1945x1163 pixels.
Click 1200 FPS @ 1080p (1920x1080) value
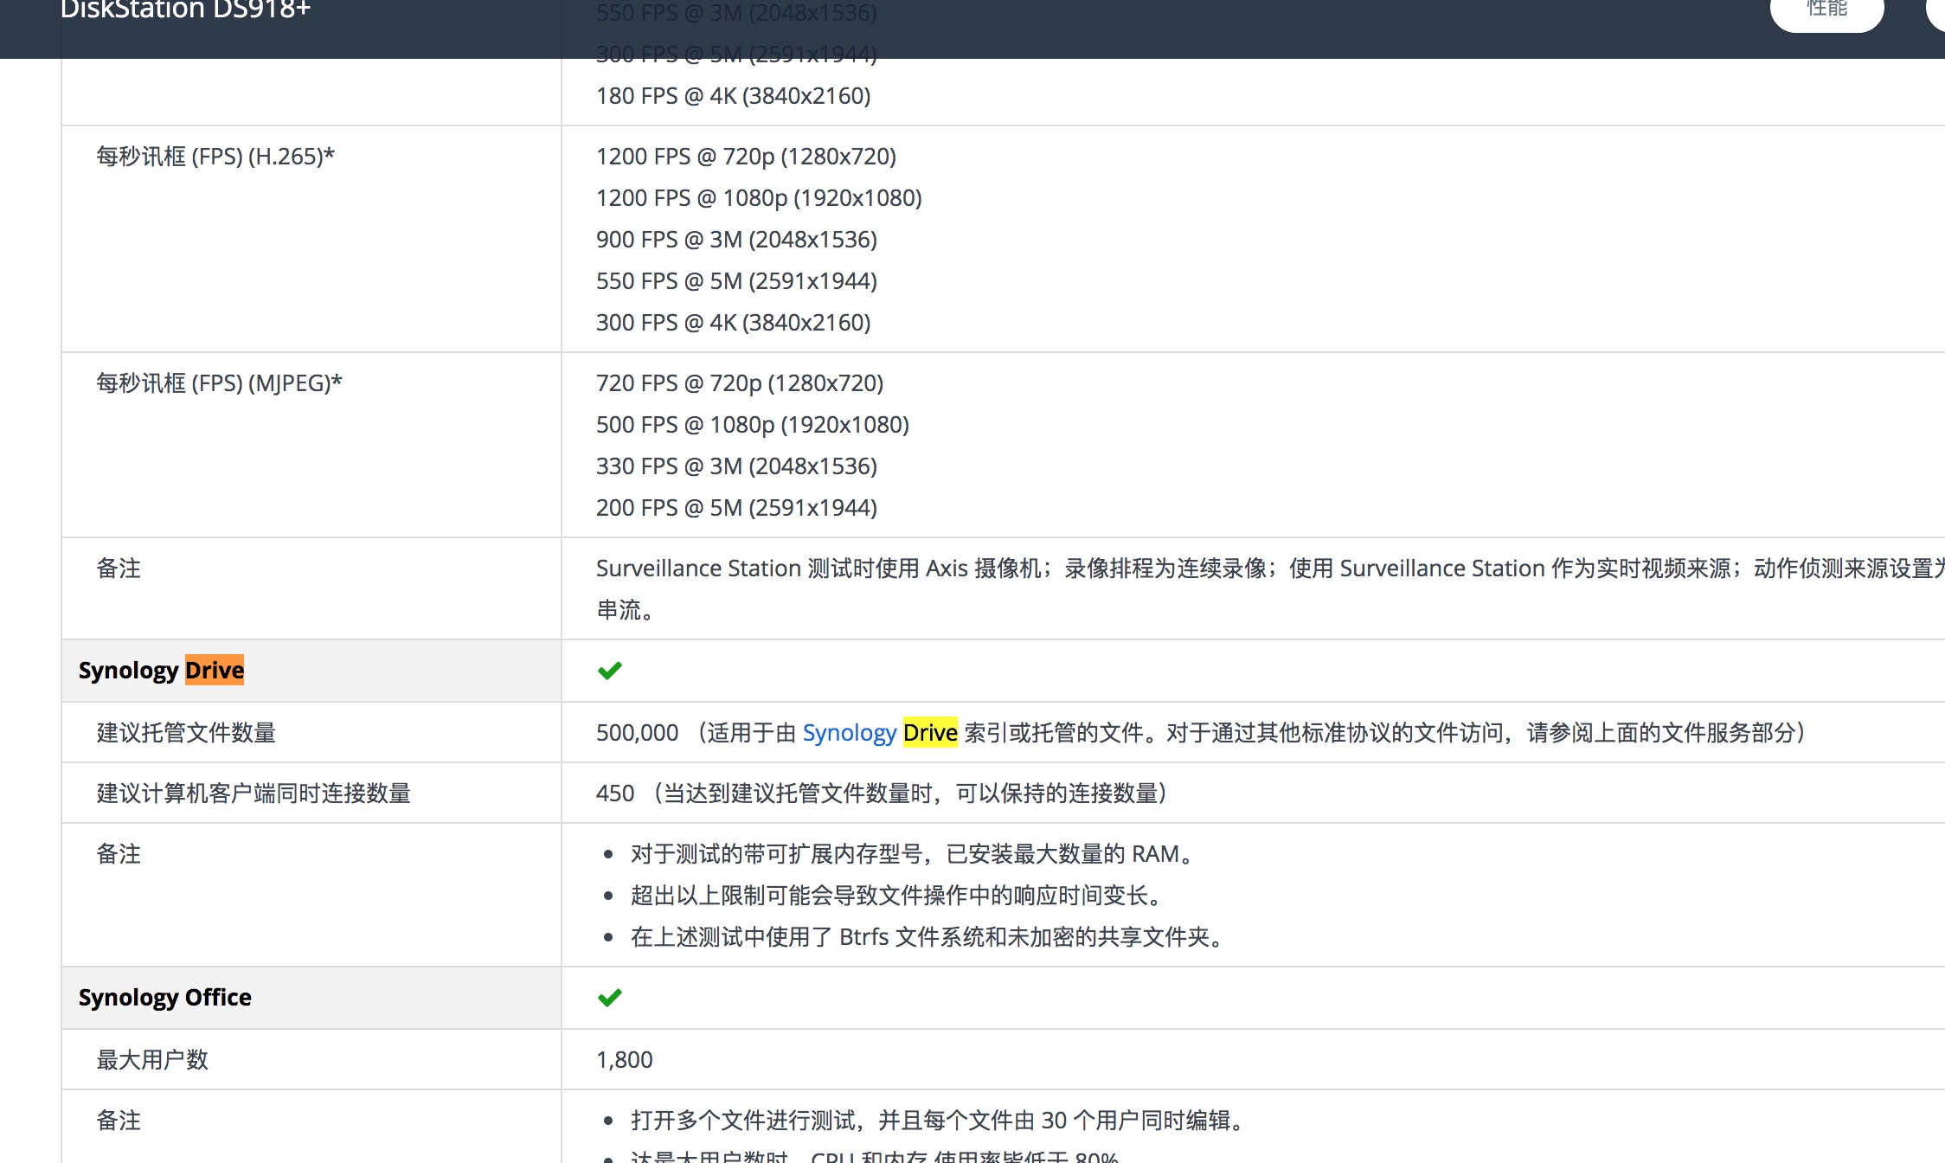759,198
